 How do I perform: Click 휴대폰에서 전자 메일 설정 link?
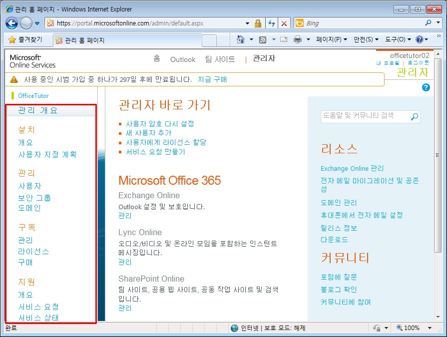pyautogui.click(x=362, y=215)
